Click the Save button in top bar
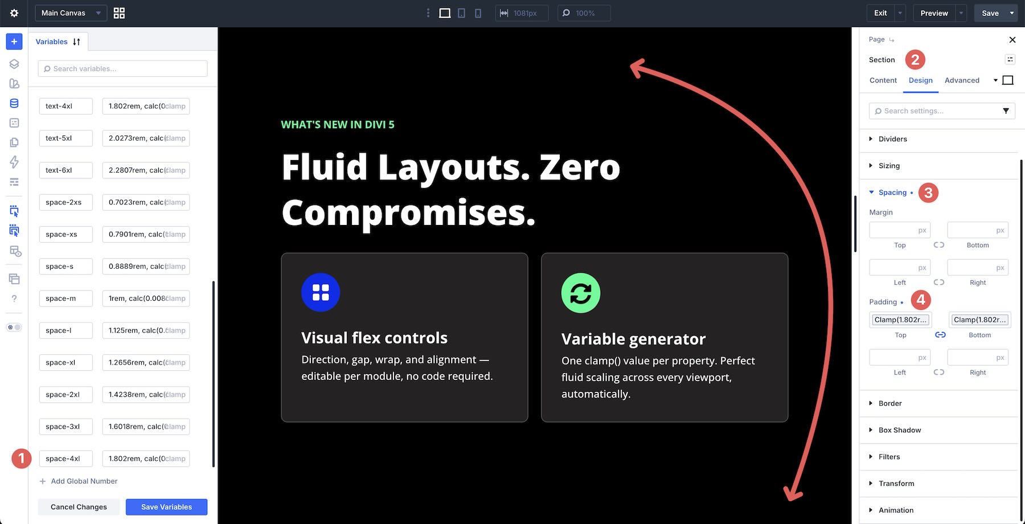Viewport: 1025px width, 524px height. click(x=990, y=13)
